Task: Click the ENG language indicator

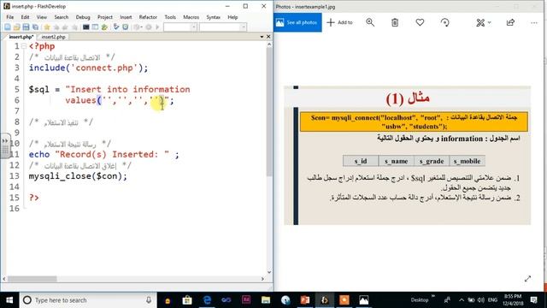Action: click(x=492, y=300)
